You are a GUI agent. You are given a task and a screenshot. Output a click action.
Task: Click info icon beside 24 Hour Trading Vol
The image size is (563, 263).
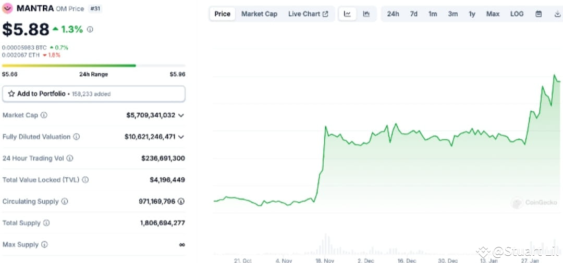[70, 158]
